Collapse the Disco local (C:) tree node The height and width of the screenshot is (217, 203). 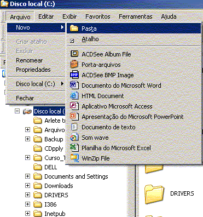[x=17, y=111]
